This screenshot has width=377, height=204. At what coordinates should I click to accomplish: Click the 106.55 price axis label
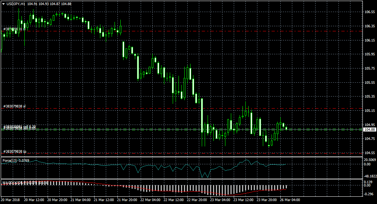click(x=369, y=12)
